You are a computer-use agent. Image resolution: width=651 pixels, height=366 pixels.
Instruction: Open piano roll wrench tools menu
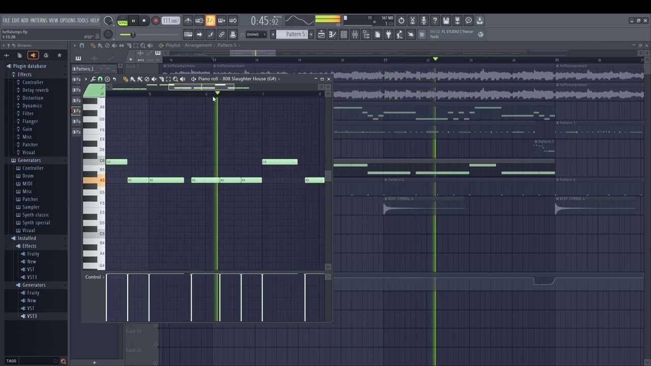click(93, 79)
